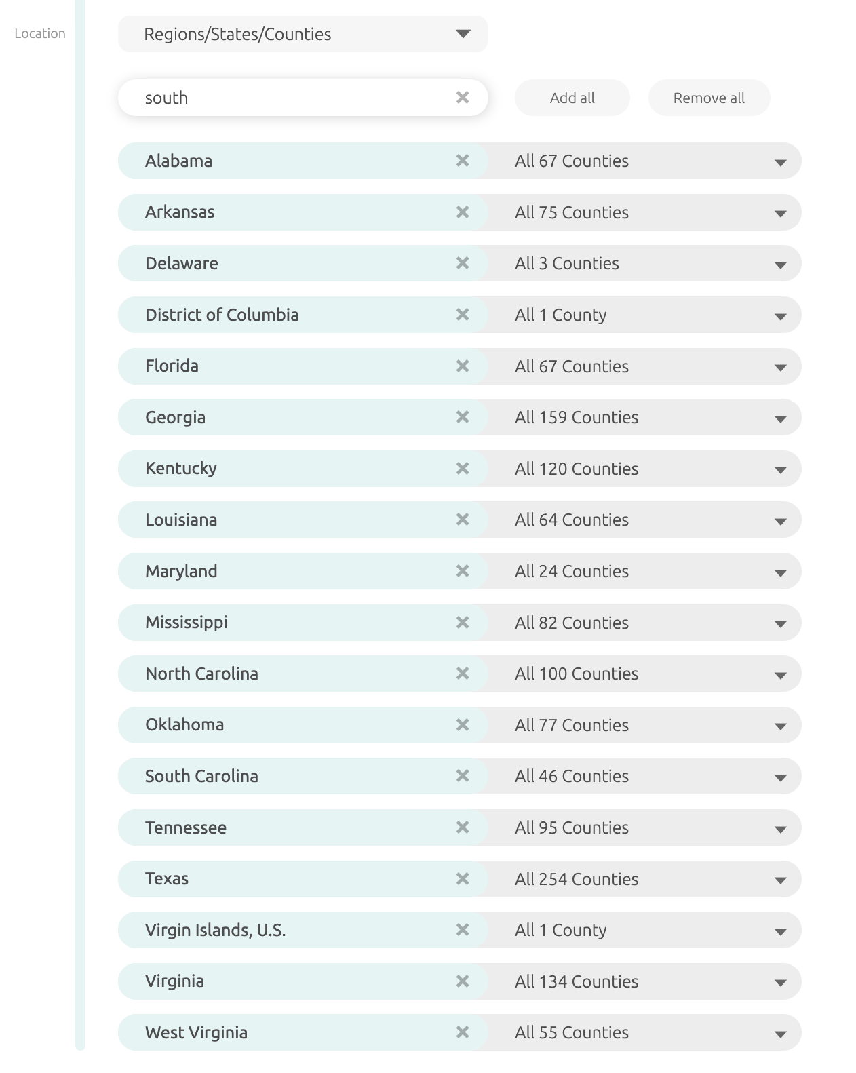Image resolution: width=856 pixels, height=1073 pixels.
Task: Open Virginia's All 134 Counties dropdown
Action: pos(644,981)
